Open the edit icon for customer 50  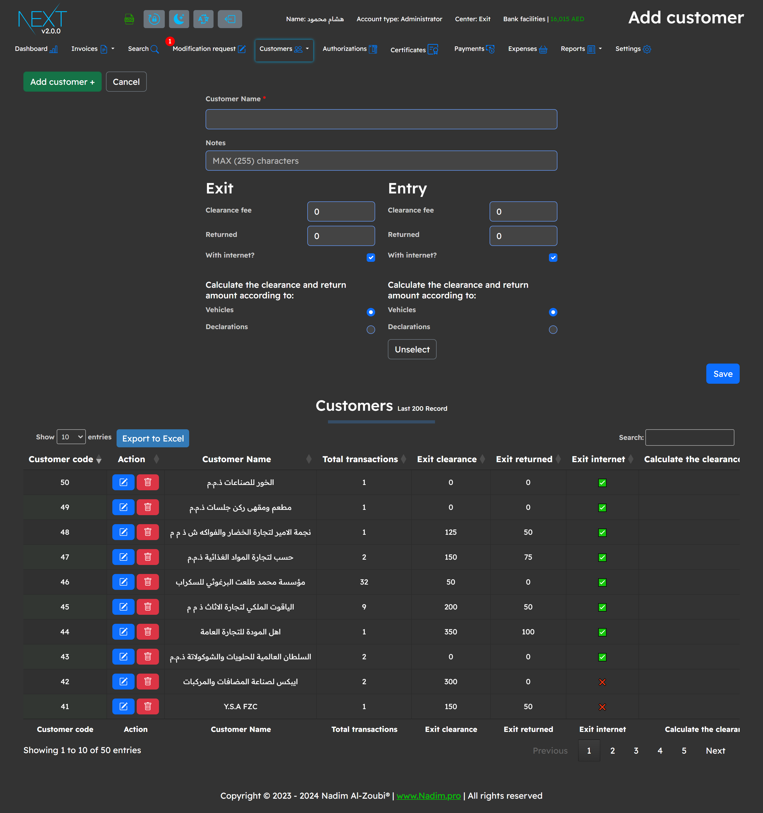[123, 482]
